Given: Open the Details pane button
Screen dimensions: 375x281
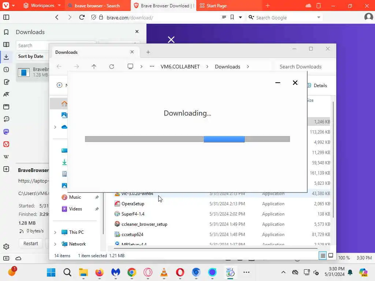Looking at the screenshot, I should (x=318, y=86).
